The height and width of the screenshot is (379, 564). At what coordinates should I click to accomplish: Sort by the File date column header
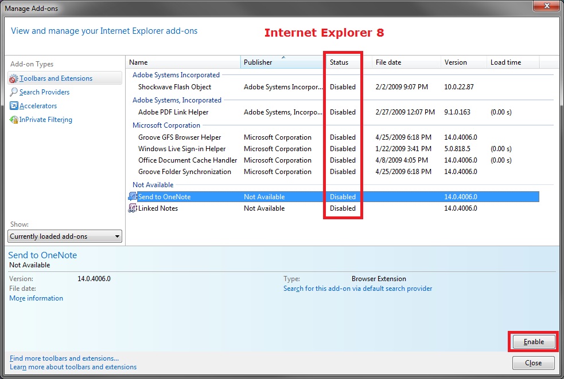coord(406,62)
